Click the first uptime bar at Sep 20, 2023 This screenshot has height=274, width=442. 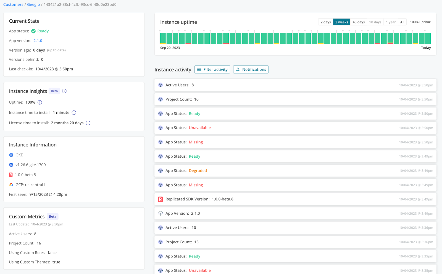tap(163, 38)
